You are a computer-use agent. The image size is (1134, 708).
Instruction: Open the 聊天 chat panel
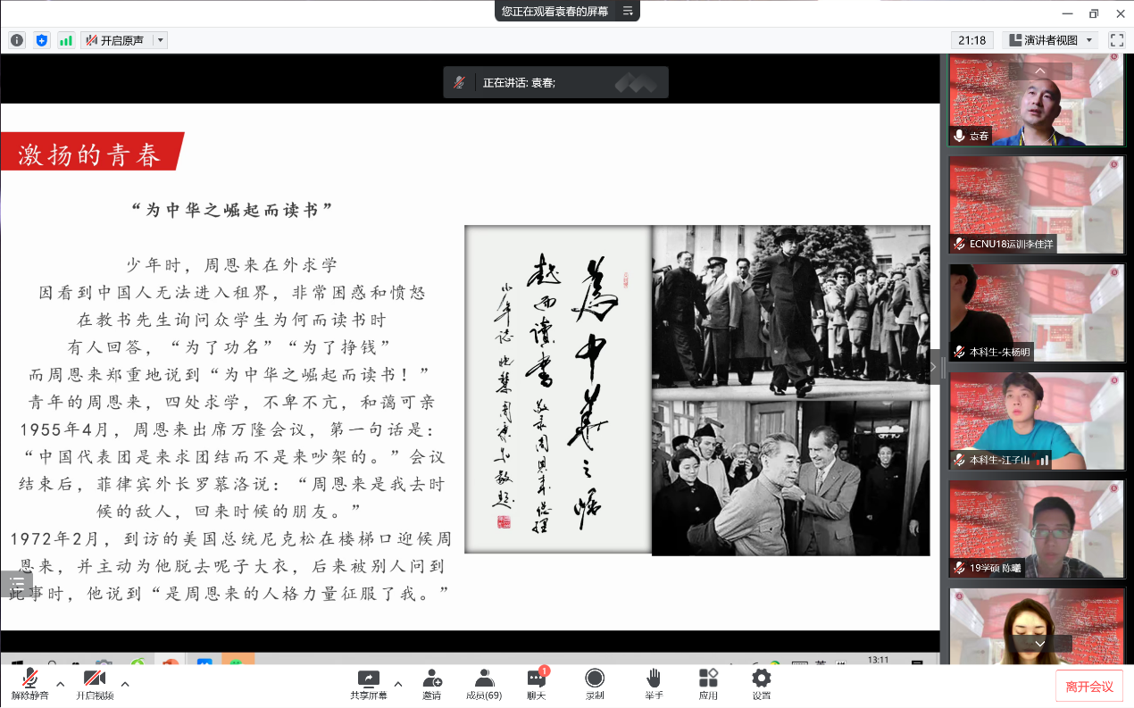(x=536, y=683)
